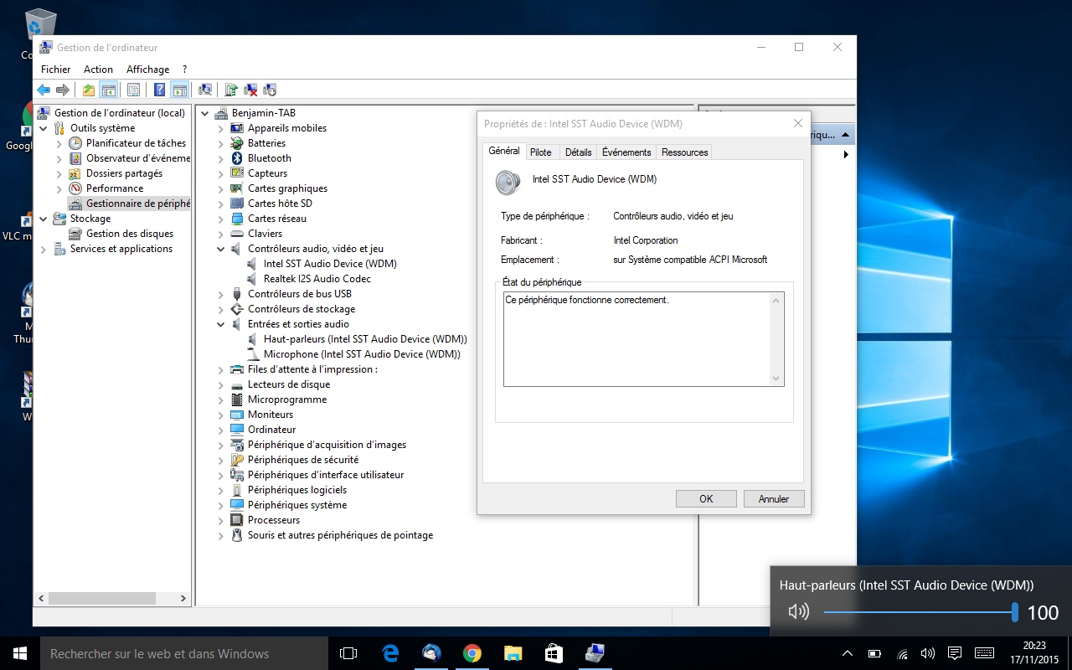Expand the Batteries node
This screenshot has width=1072, height=670.
(x=221, y=143)
